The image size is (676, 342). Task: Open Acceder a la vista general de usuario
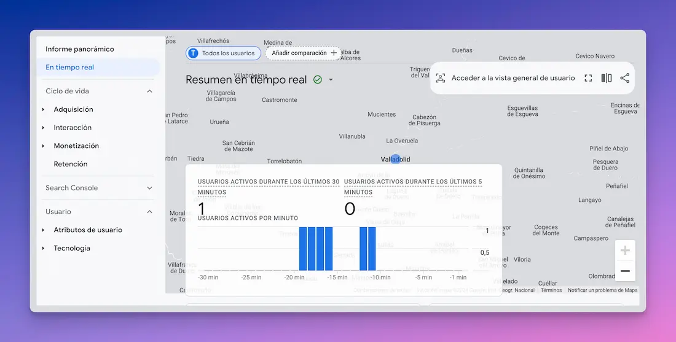(513, 78)
